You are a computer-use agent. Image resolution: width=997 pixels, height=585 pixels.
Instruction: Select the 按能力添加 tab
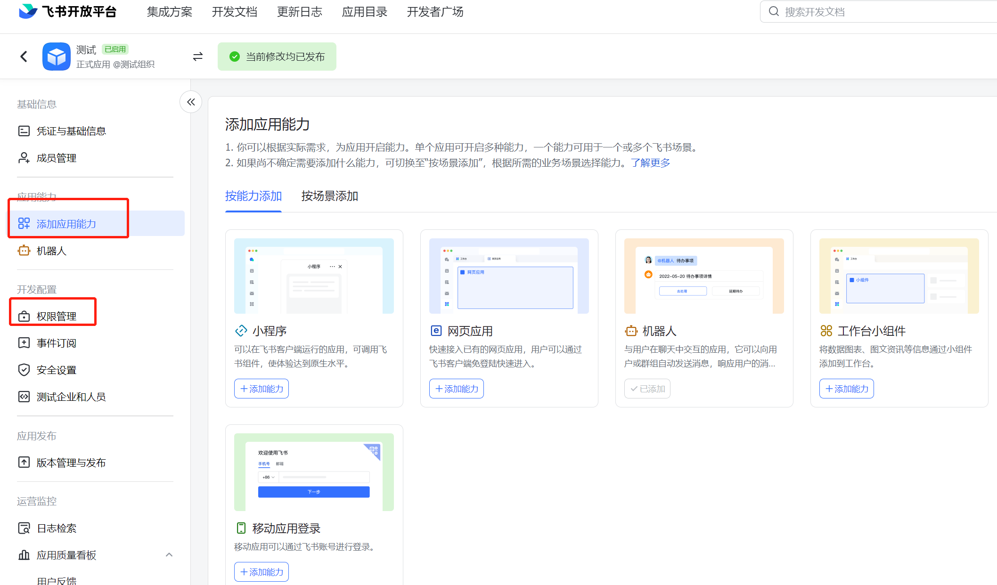[253, 196]
